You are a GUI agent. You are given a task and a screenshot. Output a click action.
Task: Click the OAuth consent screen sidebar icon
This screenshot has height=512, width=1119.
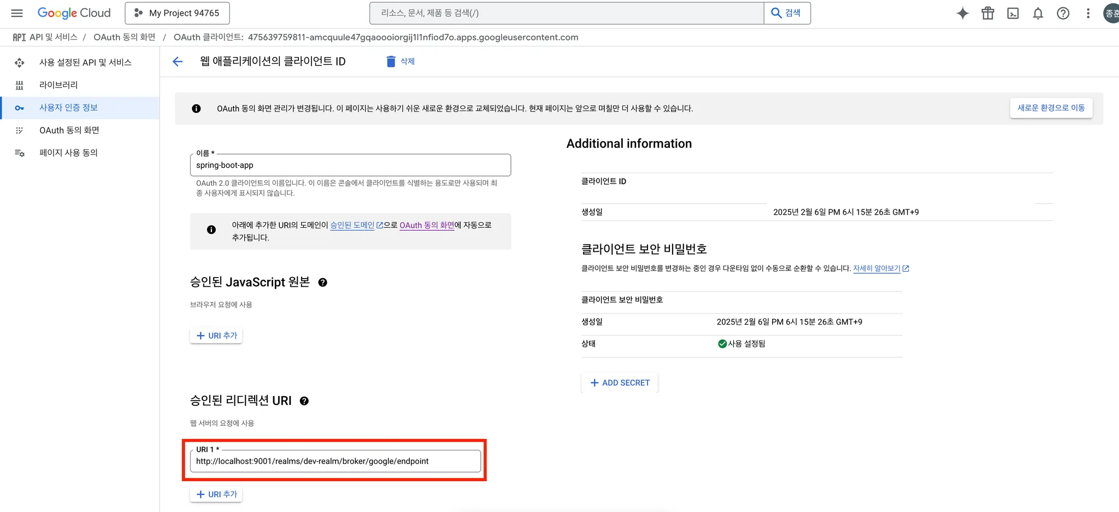click(20, 130)
